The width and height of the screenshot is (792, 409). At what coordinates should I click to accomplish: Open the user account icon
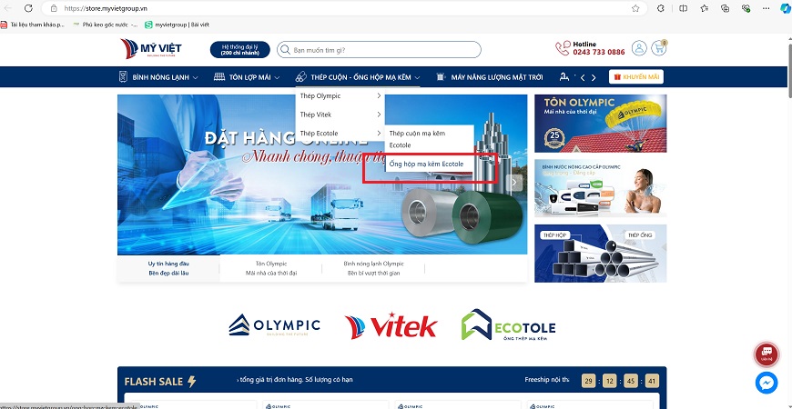[x=639, y=48]
